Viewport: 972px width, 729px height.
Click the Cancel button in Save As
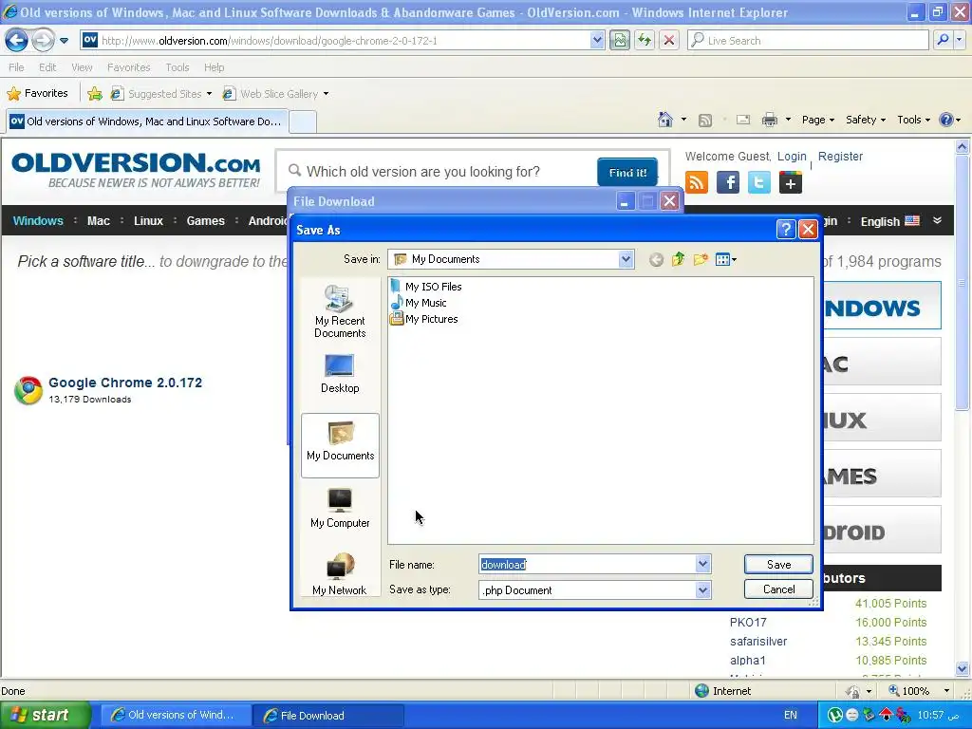(x=778, y=589)
